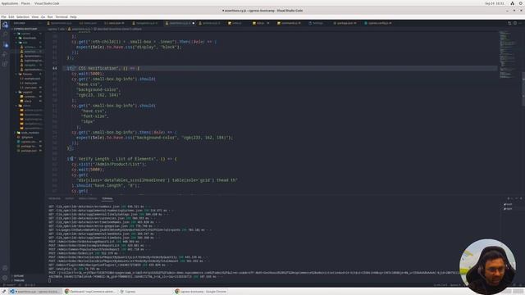Click the network icon in system tray
The width and height of the screenshot is (525, 295).
pyautogui.click(x=512, y=3)
